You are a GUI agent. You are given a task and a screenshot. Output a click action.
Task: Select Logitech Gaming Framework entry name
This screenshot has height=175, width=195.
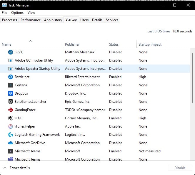tap(37, 135)
